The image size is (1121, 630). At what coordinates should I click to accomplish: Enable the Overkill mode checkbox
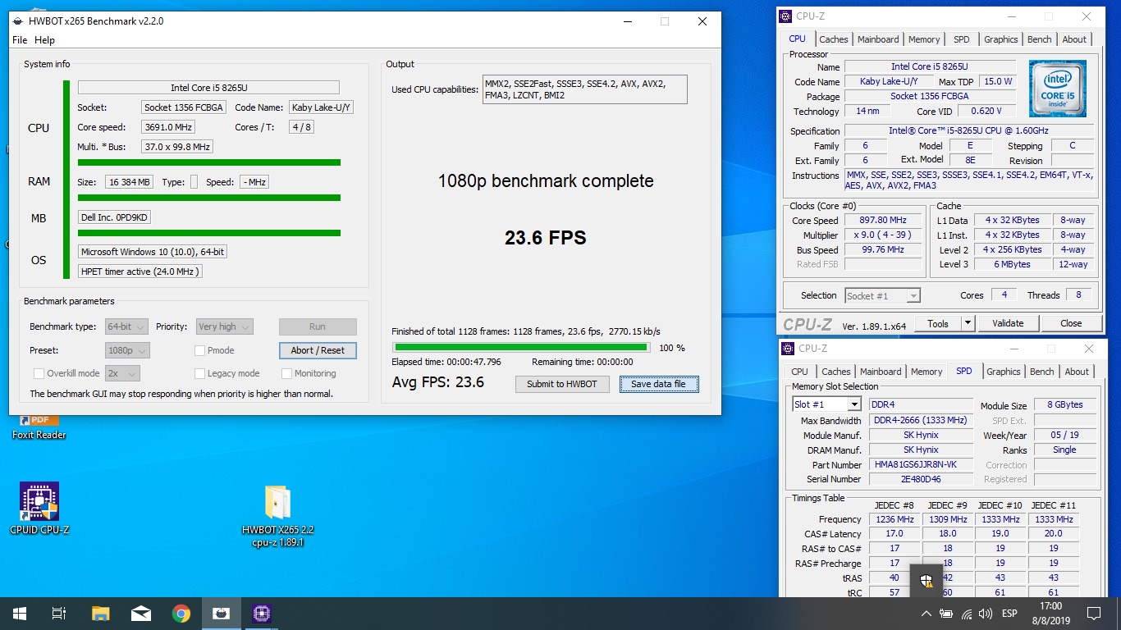(x=39, y=373)
